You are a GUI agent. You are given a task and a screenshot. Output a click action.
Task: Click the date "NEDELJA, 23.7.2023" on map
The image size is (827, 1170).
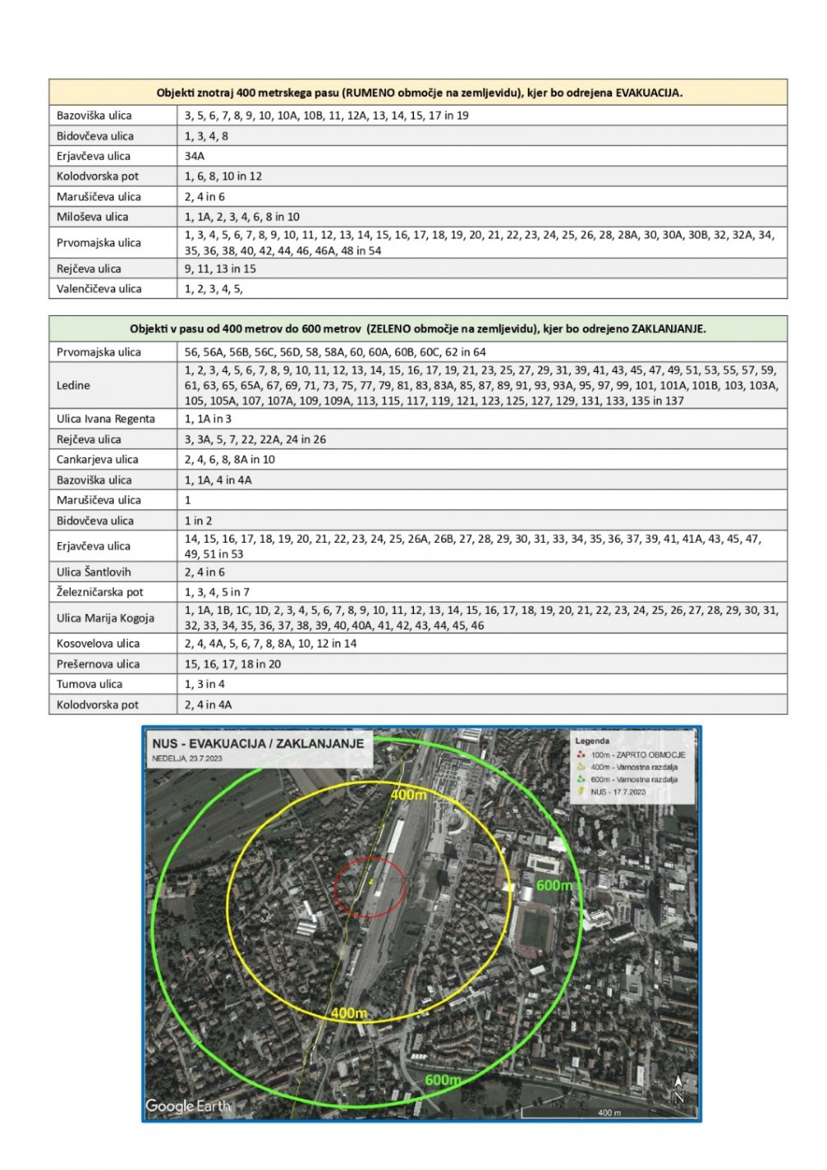[x=188, y=758]
